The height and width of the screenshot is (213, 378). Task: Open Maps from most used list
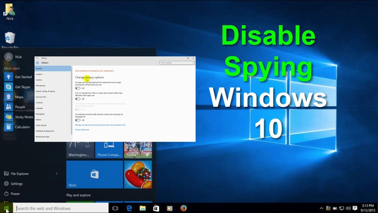coord(14,97)
